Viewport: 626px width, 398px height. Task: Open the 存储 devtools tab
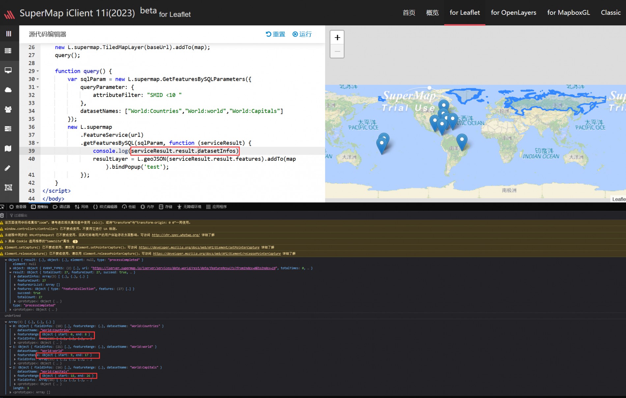pyautogui.click(x=166, y=207)
